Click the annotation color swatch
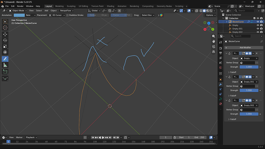 [x=19, y=15]
